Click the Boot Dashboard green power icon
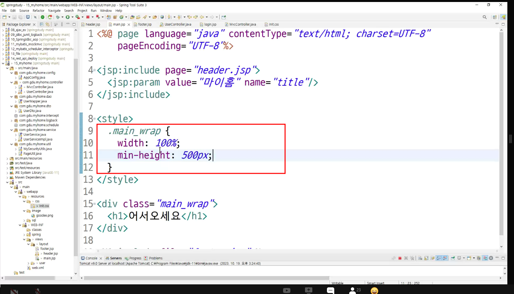The image size is (514, 294). point(43,17)
